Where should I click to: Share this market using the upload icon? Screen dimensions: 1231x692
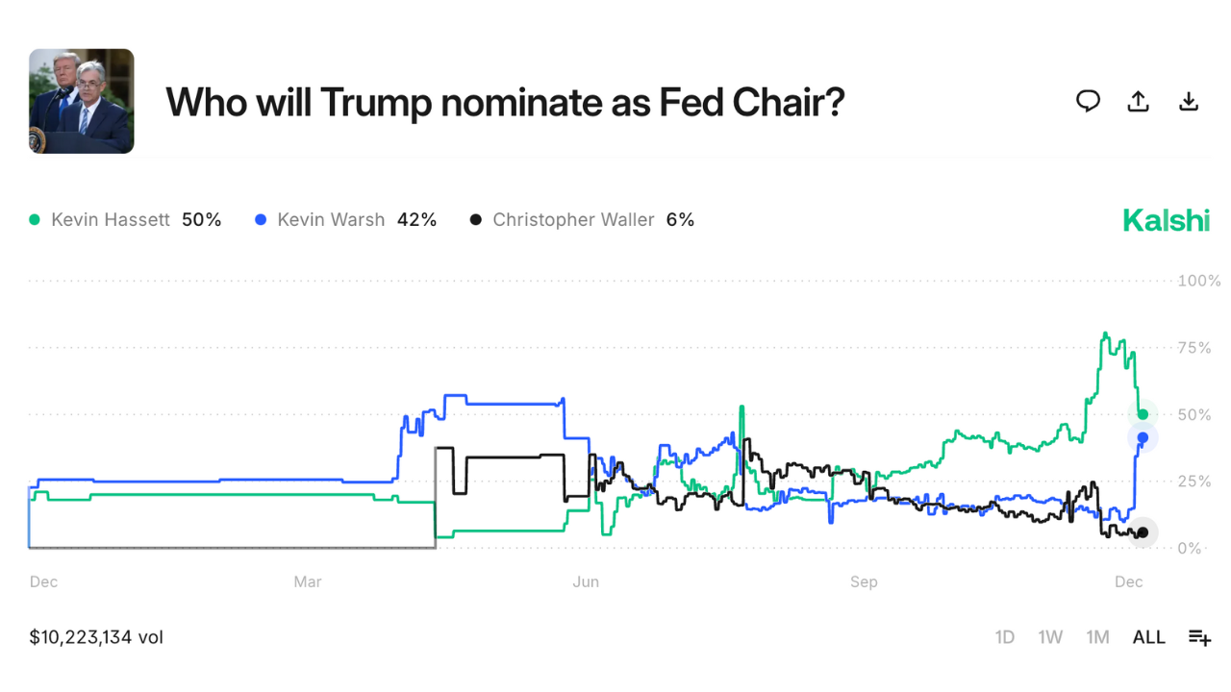tap(1138, 101)
